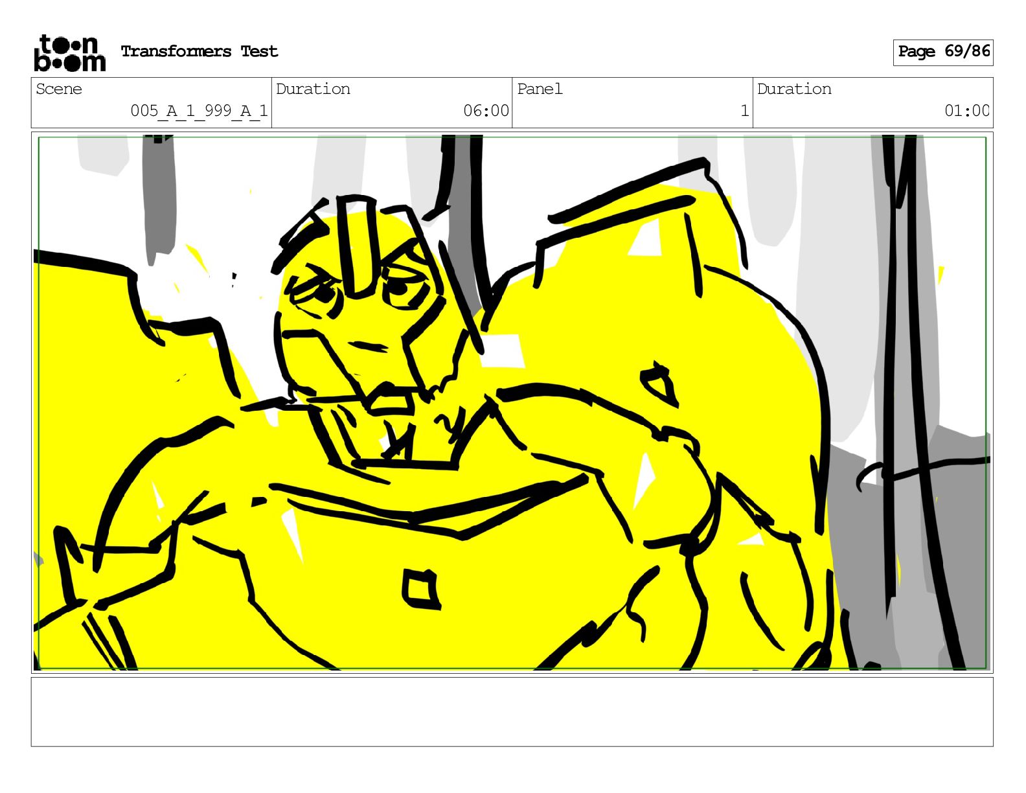This screenshot has width=1026, height=793.
Task: Click the panel duration value '01:00'
Action: click(966, 111)
